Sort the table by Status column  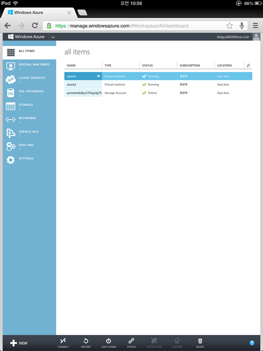coord(147,65)
